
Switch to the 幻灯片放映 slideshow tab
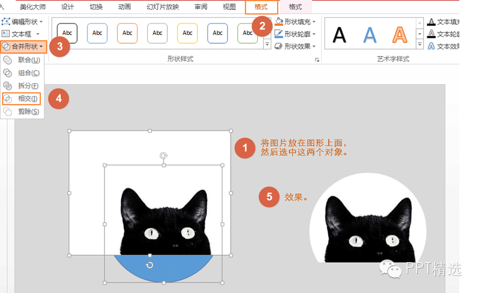(163, 7)
